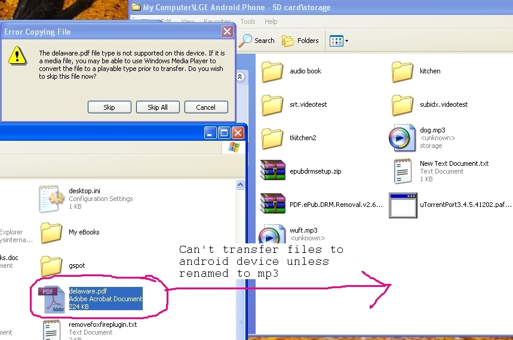This screenshot has height=340, width=513.
Task: Select the wuft.mp3 media file icon
Action: [x=272, y=234]
